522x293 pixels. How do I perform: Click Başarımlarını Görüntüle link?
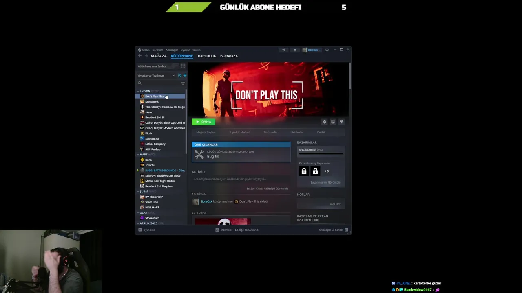pos(325,182)
